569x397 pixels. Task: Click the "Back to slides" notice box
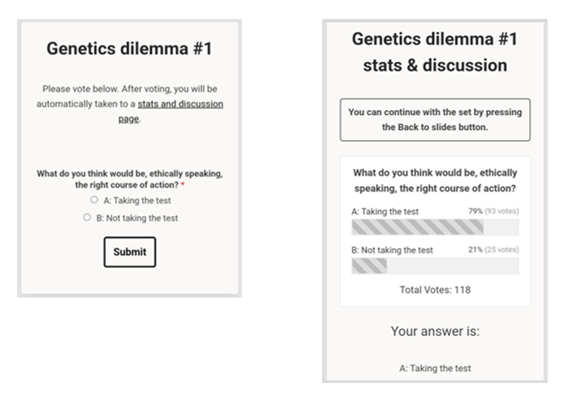click(x=435, y=120)
